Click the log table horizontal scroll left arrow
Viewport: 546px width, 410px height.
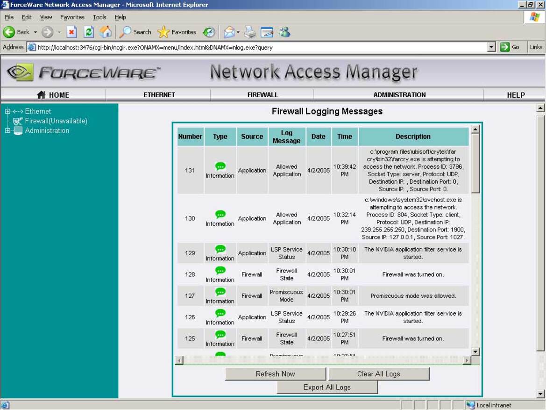[x=179, y=360]
